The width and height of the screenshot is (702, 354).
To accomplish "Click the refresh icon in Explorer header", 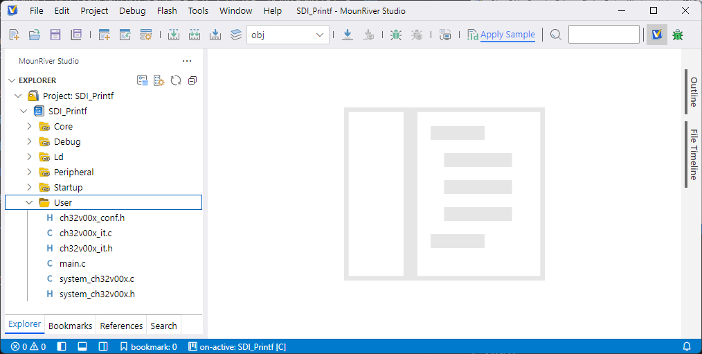I will (176, 80).
